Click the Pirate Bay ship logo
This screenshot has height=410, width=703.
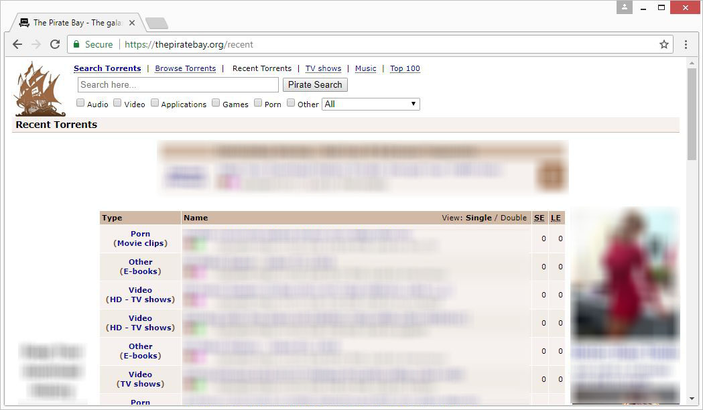(40, 89)
